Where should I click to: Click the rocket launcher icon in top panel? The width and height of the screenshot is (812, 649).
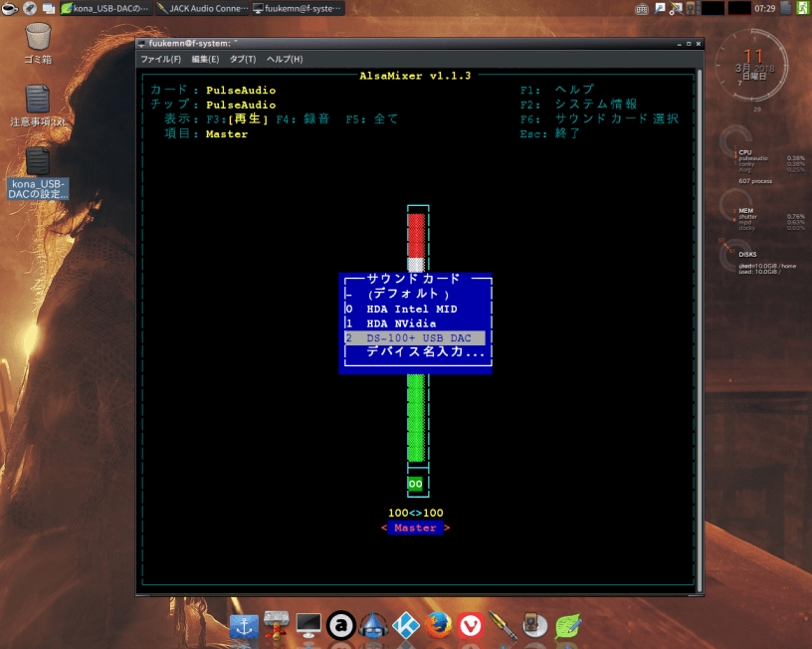pos(30,8)
